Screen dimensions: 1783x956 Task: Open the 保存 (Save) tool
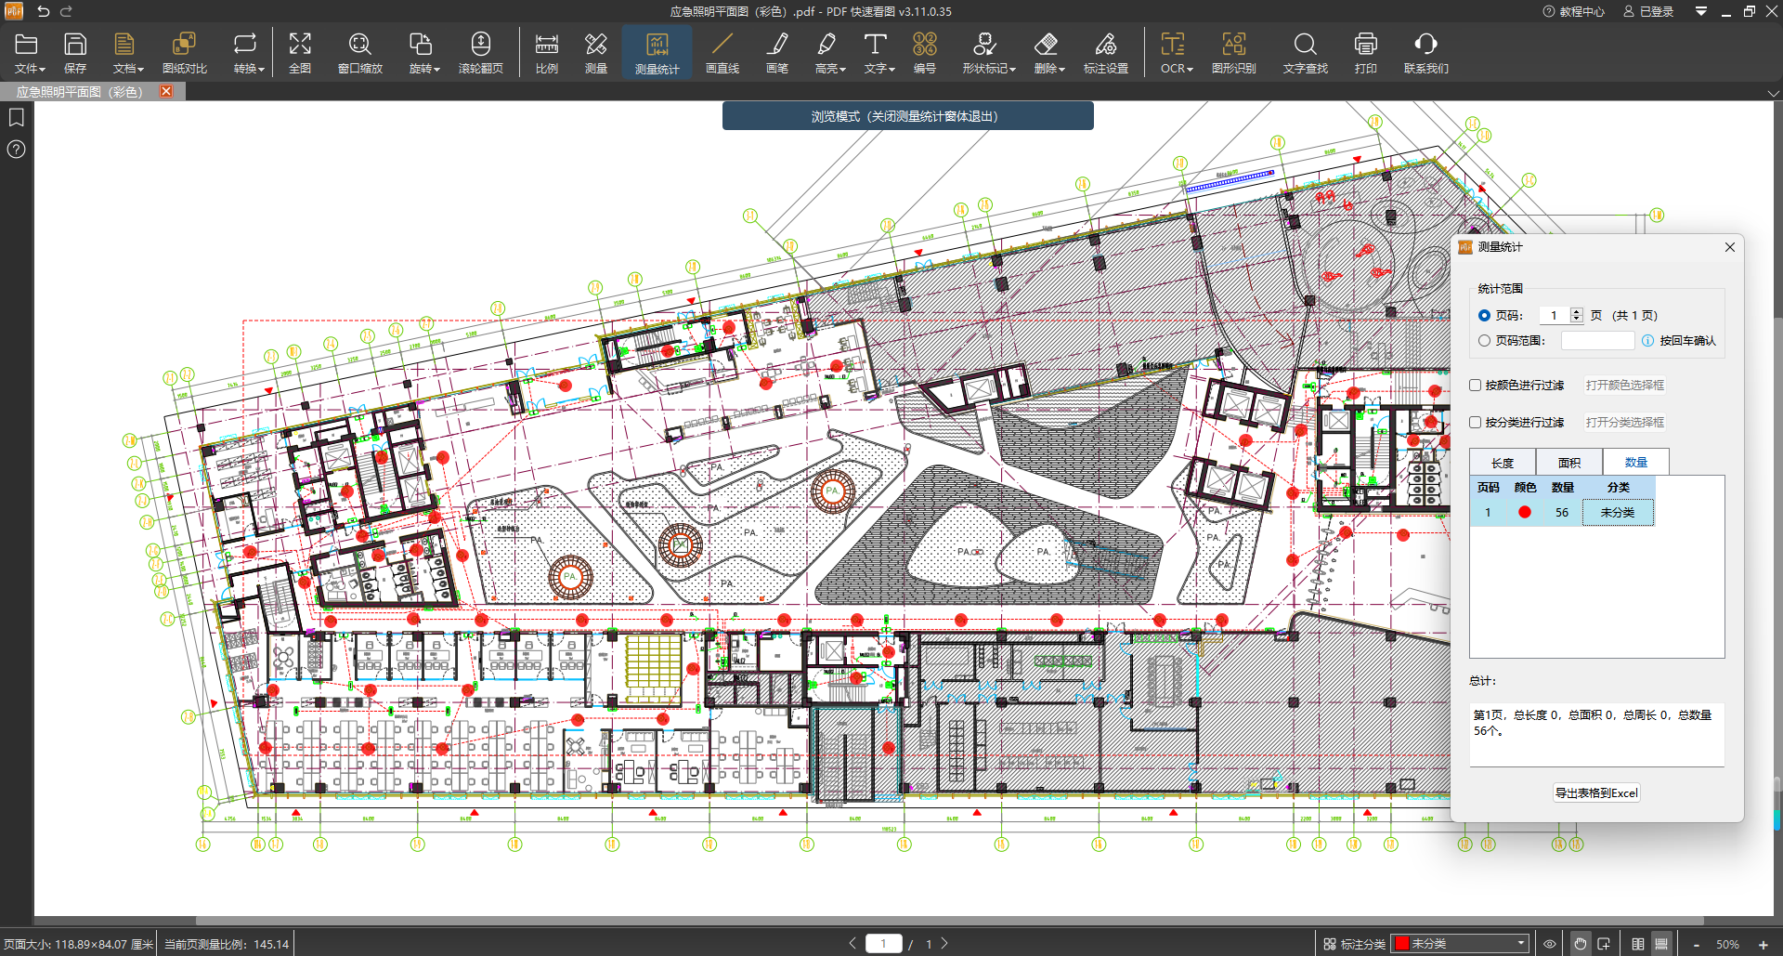click(75, 53)
